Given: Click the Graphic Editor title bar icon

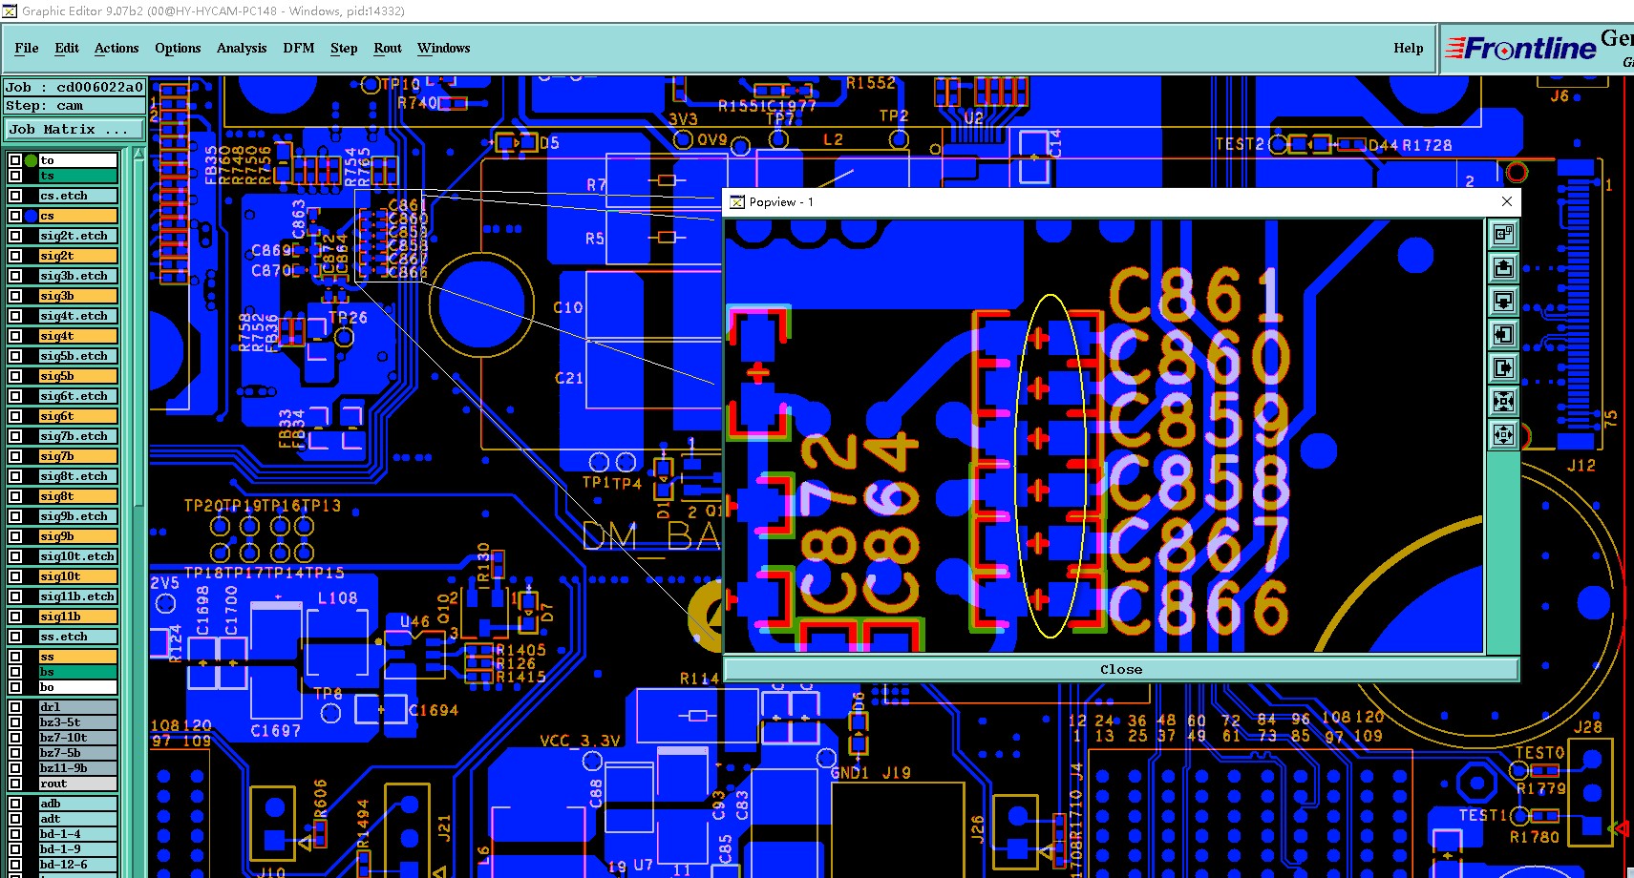Looking at the screenshot, I should [10, 11].
